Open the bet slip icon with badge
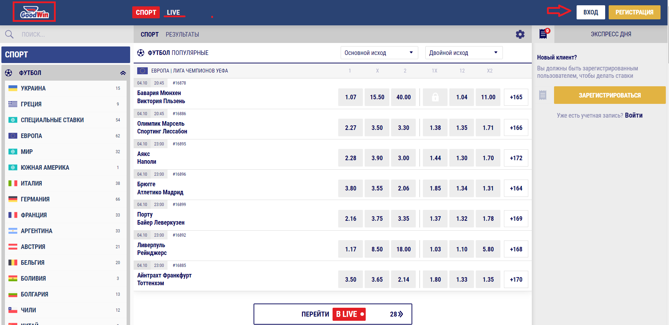 [x=543, y=34]
